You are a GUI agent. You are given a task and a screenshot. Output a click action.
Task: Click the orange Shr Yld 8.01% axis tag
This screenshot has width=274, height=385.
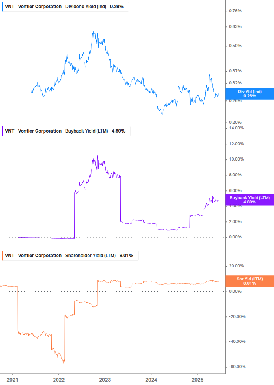click(250, 281)
